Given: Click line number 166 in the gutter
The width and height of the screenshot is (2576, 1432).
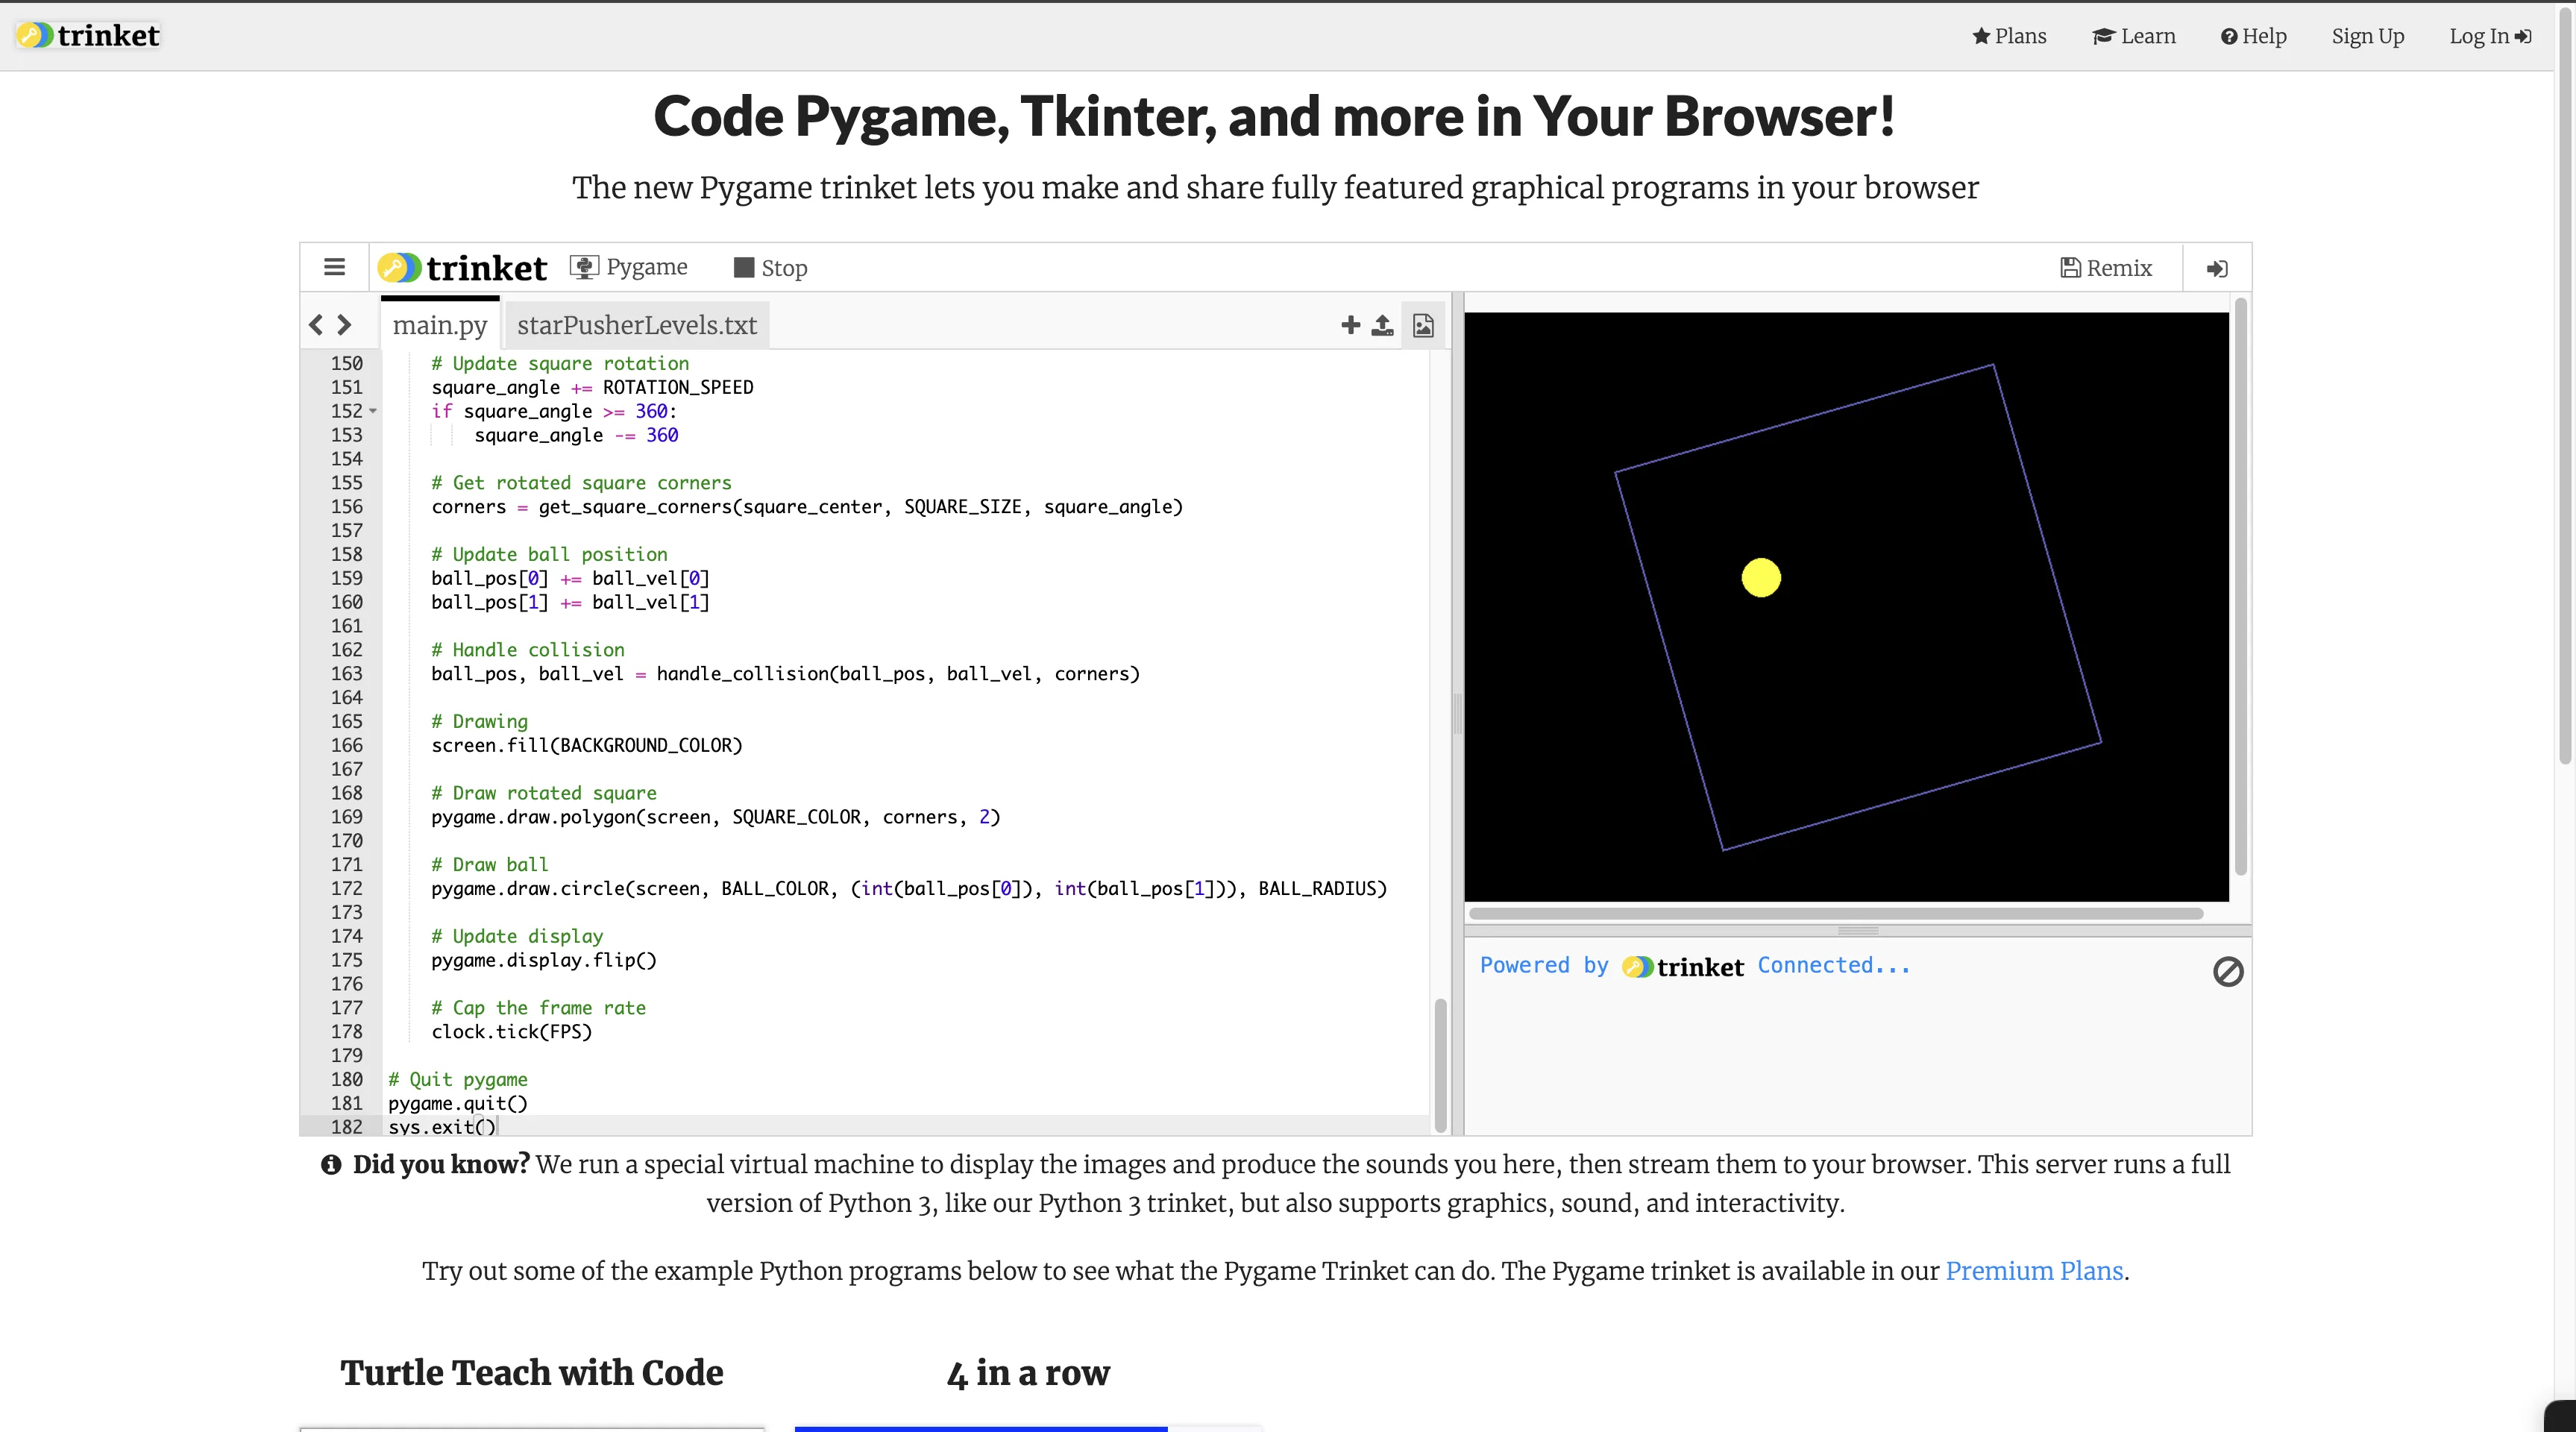Looking at the screenshot, I should pos(346,745).
